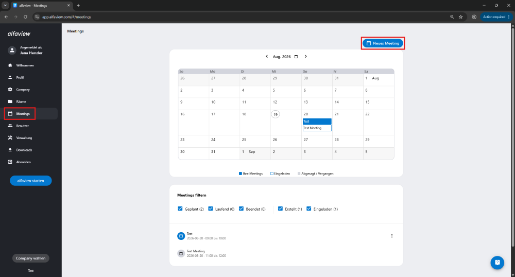Go to previous month arrow
The image size is (515, 277).
point(267,57)
